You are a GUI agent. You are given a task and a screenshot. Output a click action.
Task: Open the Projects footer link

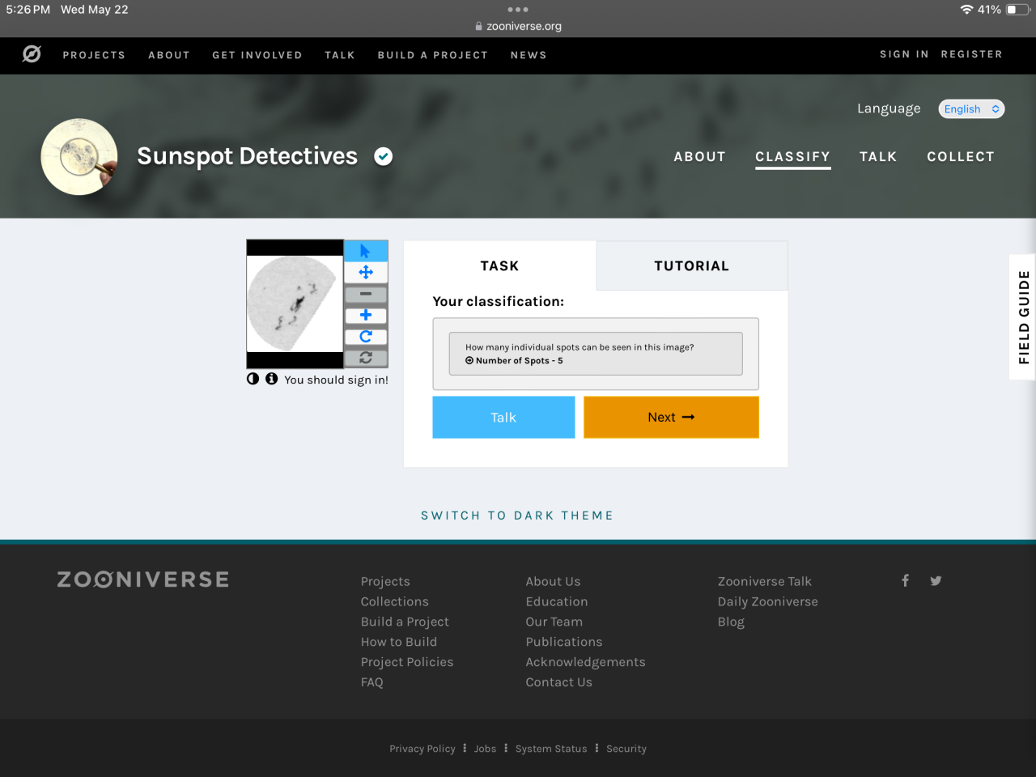click(385, 581)
